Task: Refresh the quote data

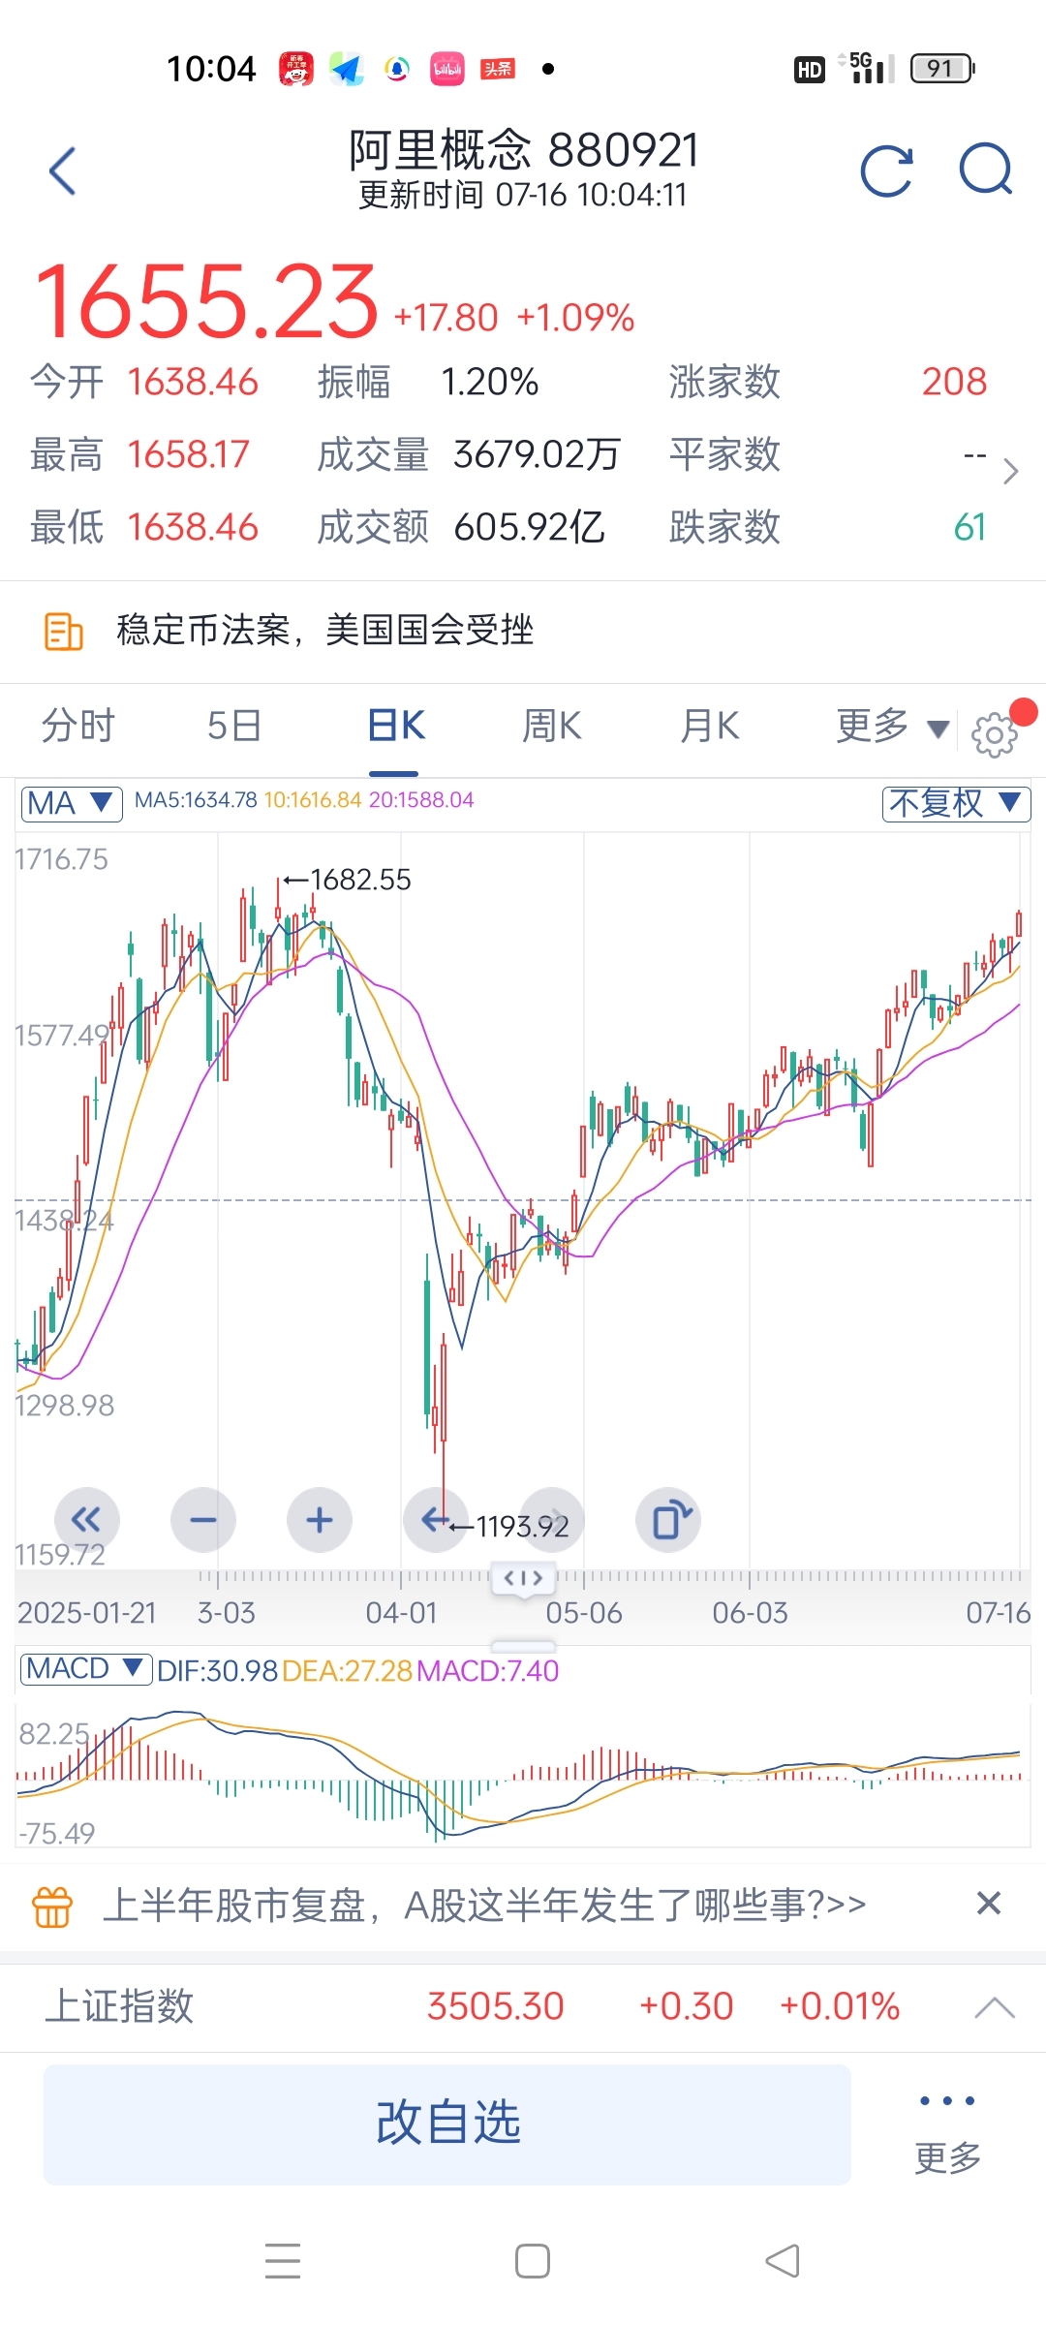Action: [x=887, y=171]
